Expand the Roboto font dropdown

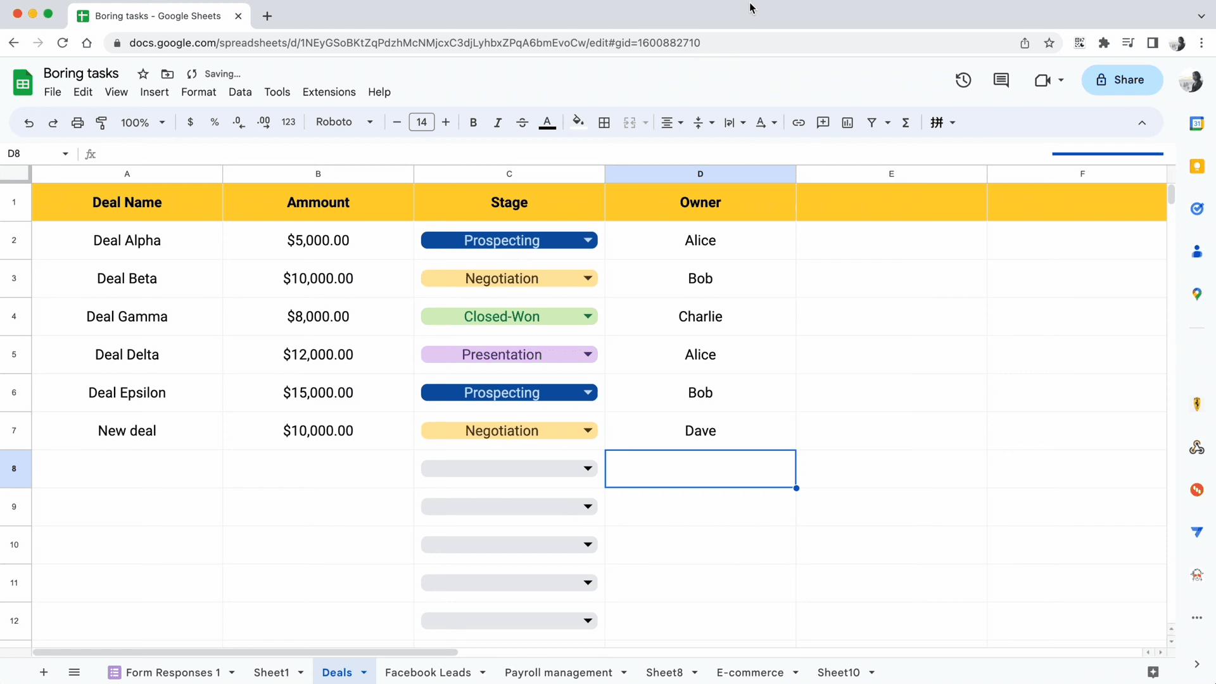point(370,122)
